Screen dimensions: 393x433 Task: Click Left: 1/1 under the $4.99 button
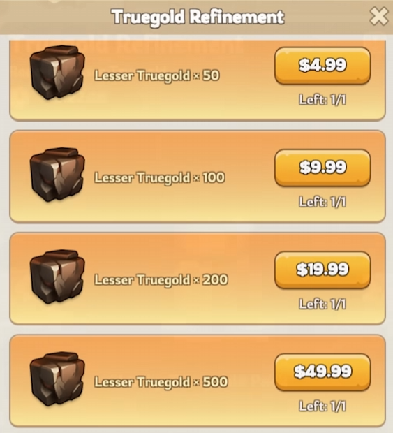[x=322, y=100]
